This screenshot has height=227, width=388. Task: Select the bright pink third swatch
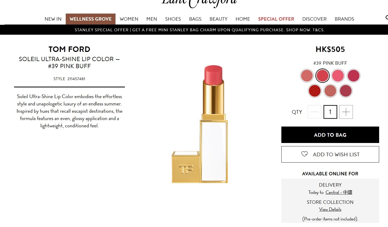tap(338, 76)
